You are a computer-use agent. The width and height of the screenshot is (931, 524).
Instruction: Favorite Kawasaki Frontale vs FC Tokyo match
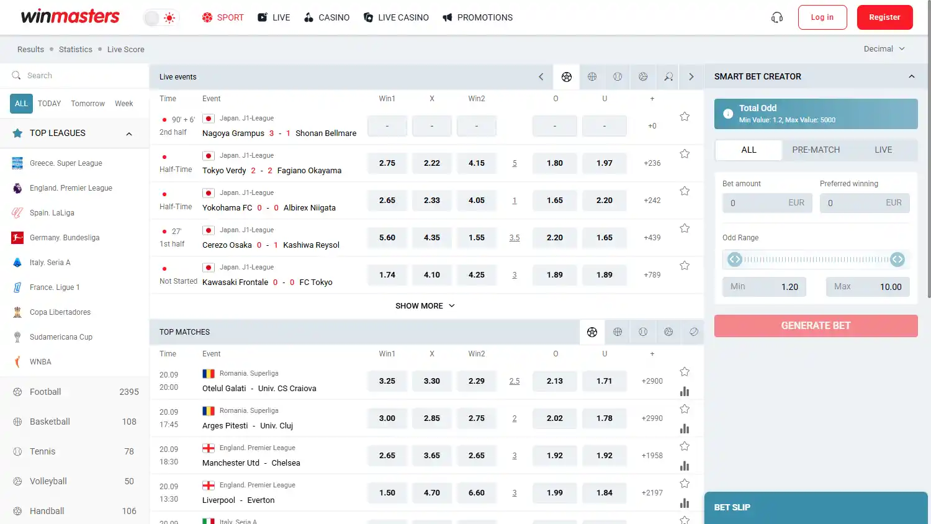(x=685, y=266)
